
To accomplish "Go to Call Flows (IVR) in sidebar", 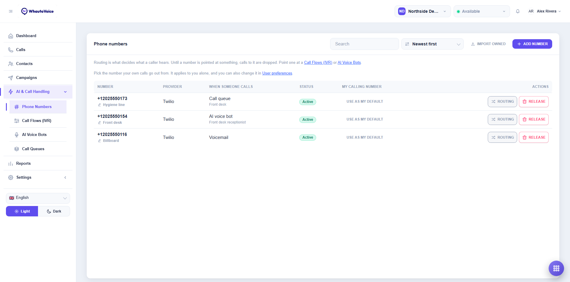I will pyautogui.click(x=37, y=121).
